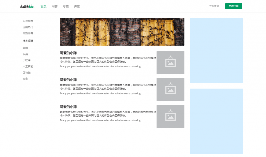Screen dimensions: 266x157
Task: Click the carousel position indicator dot
Action: (x=128, y=41)
